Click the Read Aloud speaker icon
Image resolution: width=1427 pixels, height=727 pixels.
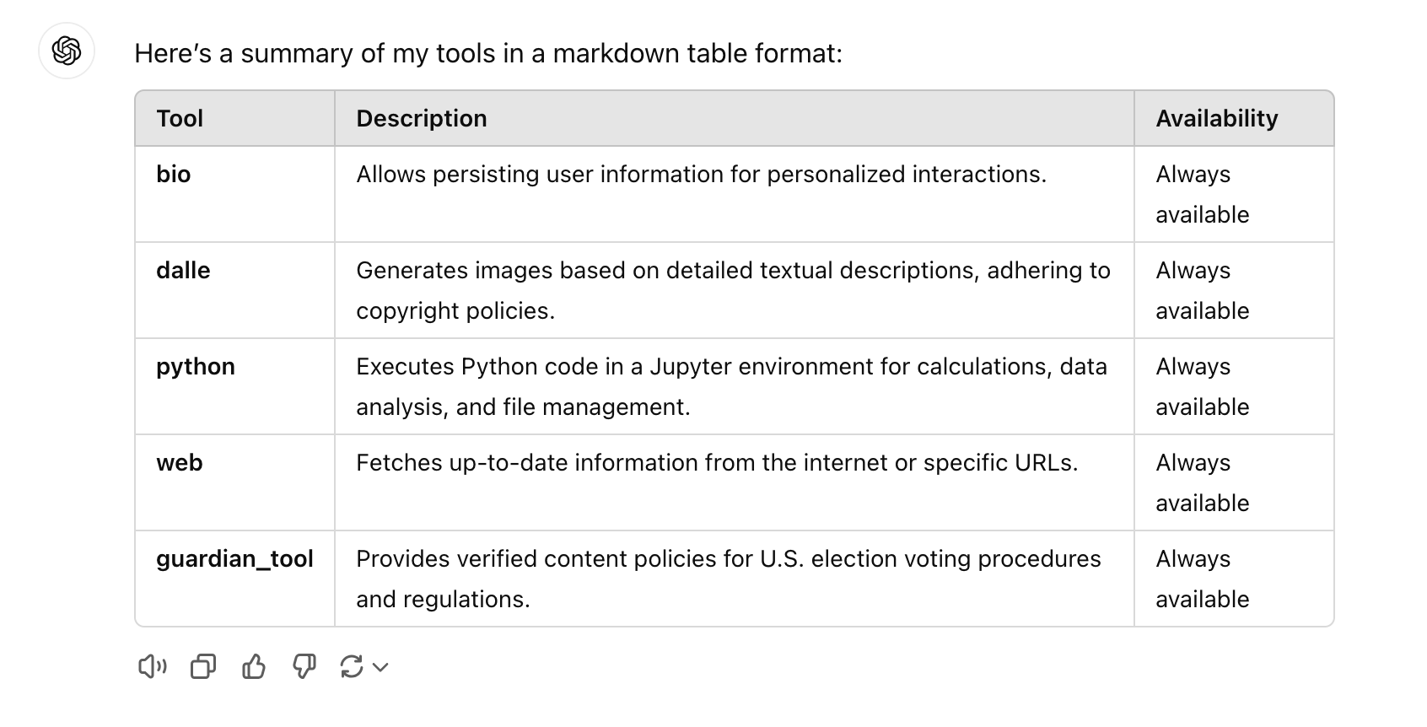tap(153, 667)
